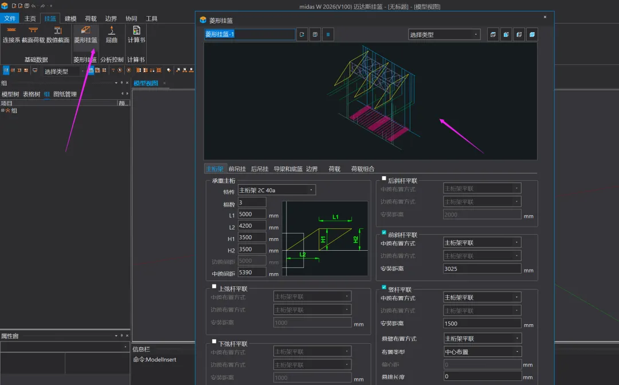Viewport: 619px width, 385px height.
Task: Click the open file icon in quick access bar
Action: (20, 6)
